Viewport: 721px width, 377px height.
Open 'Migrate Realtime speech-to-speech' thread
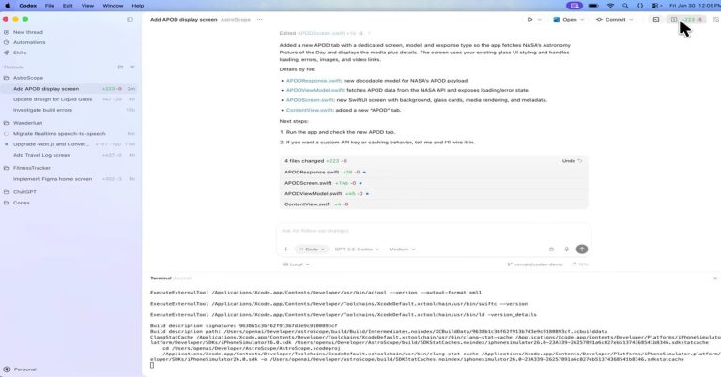(x=69, y=134)
